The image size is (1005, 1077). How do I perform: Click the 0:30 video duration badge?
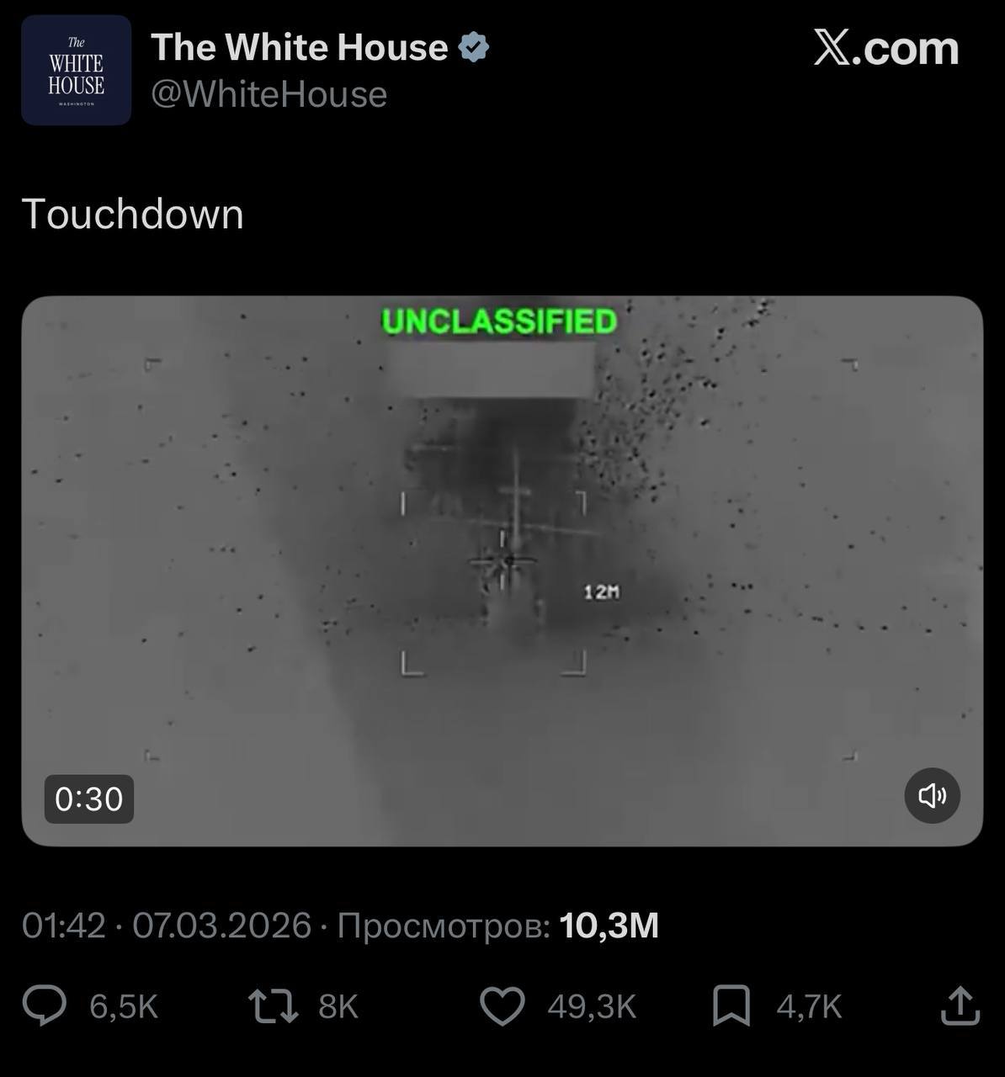click(x=89, y=798)
